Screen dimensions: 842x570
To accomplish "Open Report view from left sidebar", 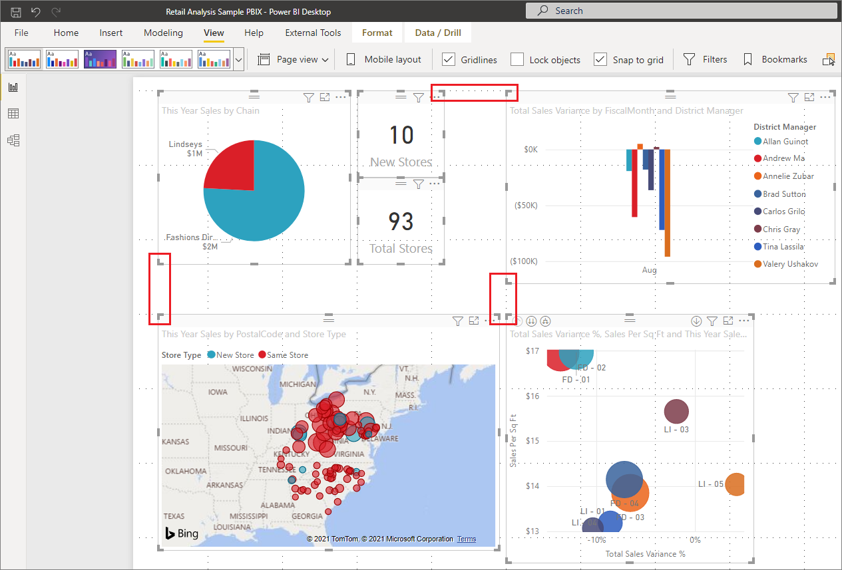I will pos(13,87).
